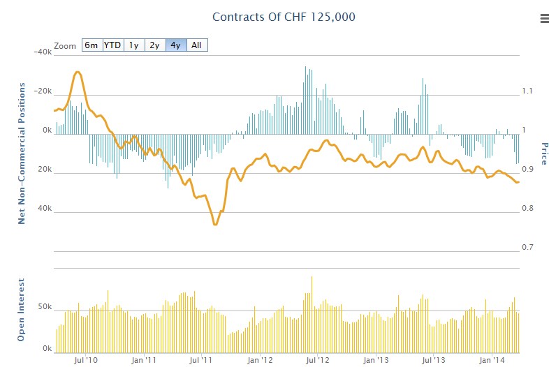Click the orange price line's lowest trough in 2011

(x=215, y=224)
